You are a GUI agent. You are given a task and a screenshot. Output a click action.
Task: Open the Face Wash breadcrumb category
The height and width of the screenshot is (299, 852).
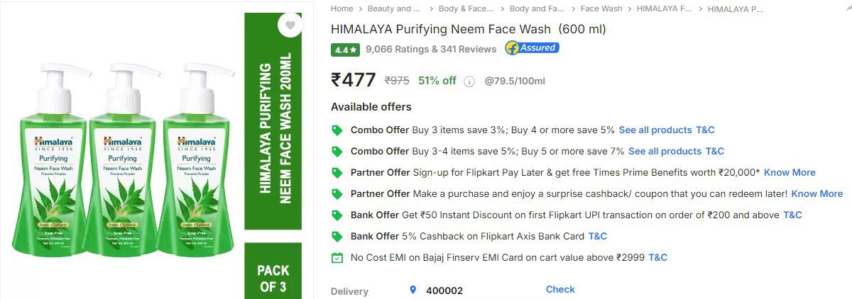[601, 9]
